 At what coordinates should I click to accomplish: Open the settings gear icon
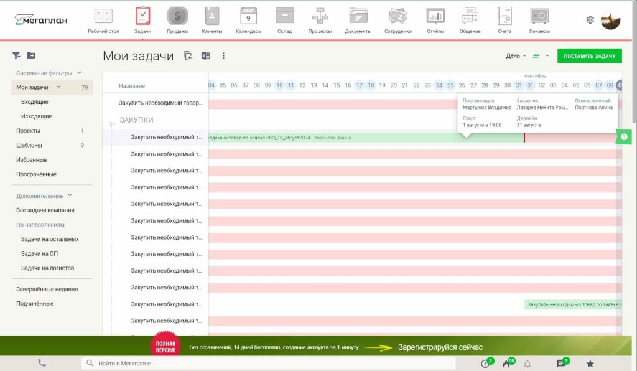point(590,20)
